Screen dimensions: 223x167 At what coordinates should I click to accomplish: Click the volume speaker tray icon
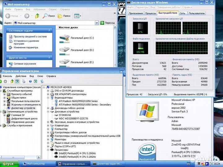[211, 164]
